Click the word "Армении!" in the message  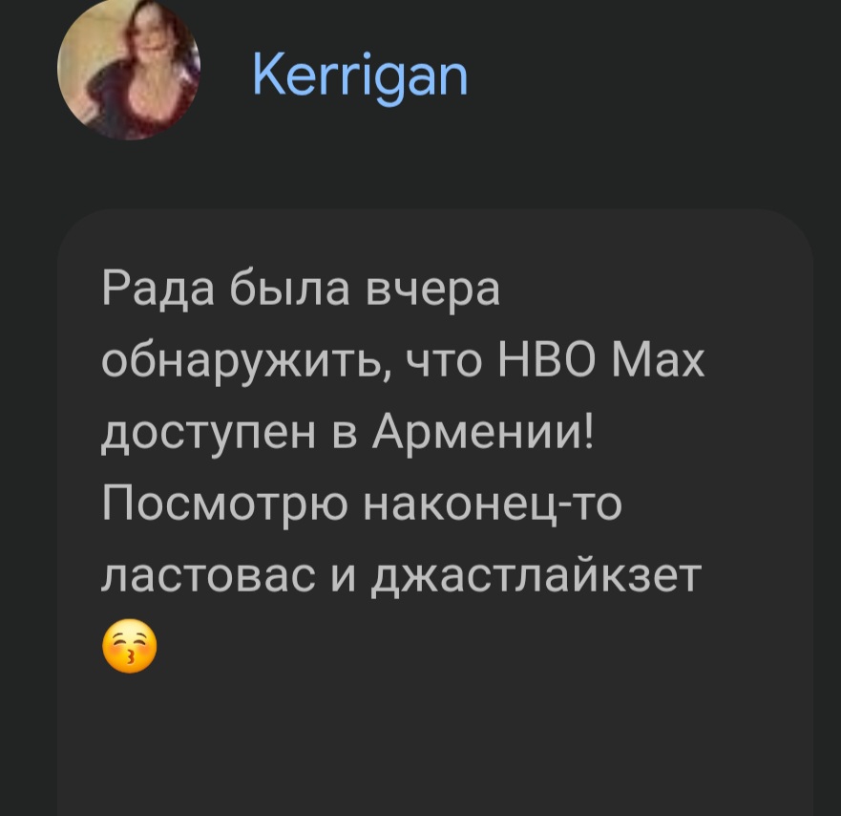[x=483, y=434]
